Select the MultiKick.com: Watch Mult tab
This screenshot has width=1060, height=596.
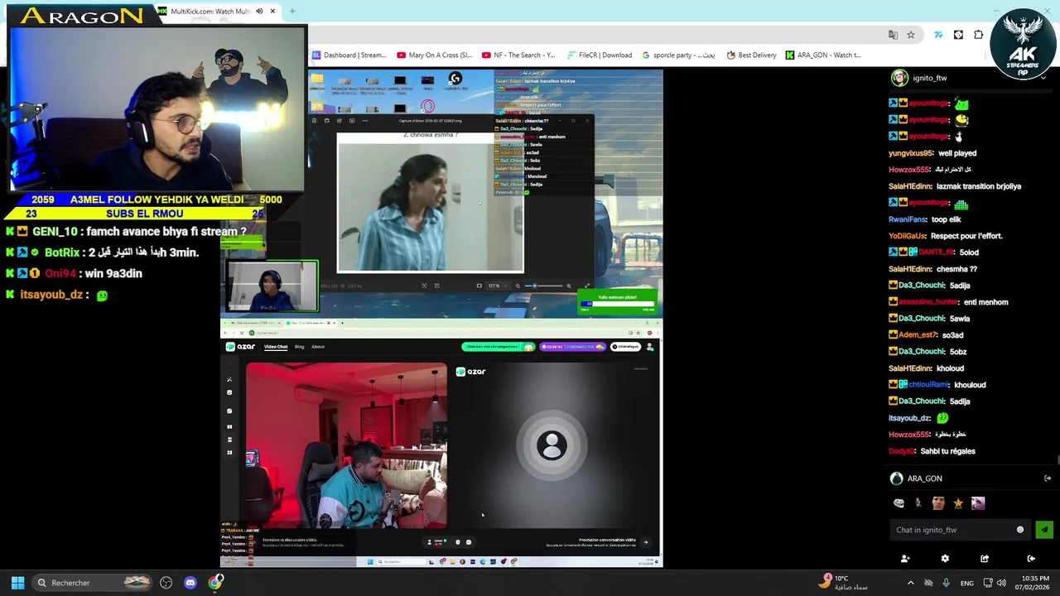point(210,12)
